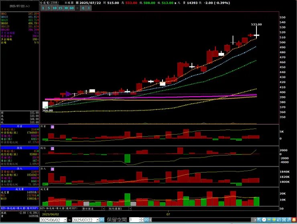This screenshot has height=224, width=297.
Task: Select the 60-minute timeframe button
Action: coord(71,8)
